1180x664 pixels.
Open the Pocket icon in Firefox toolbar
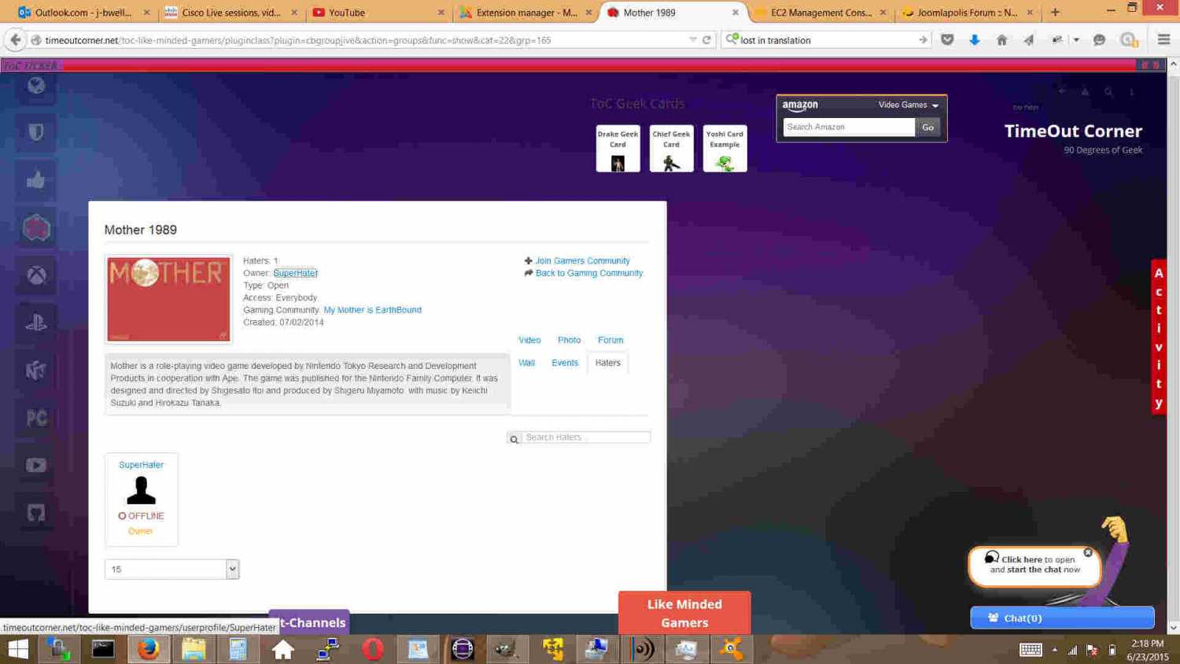point(947,39)
